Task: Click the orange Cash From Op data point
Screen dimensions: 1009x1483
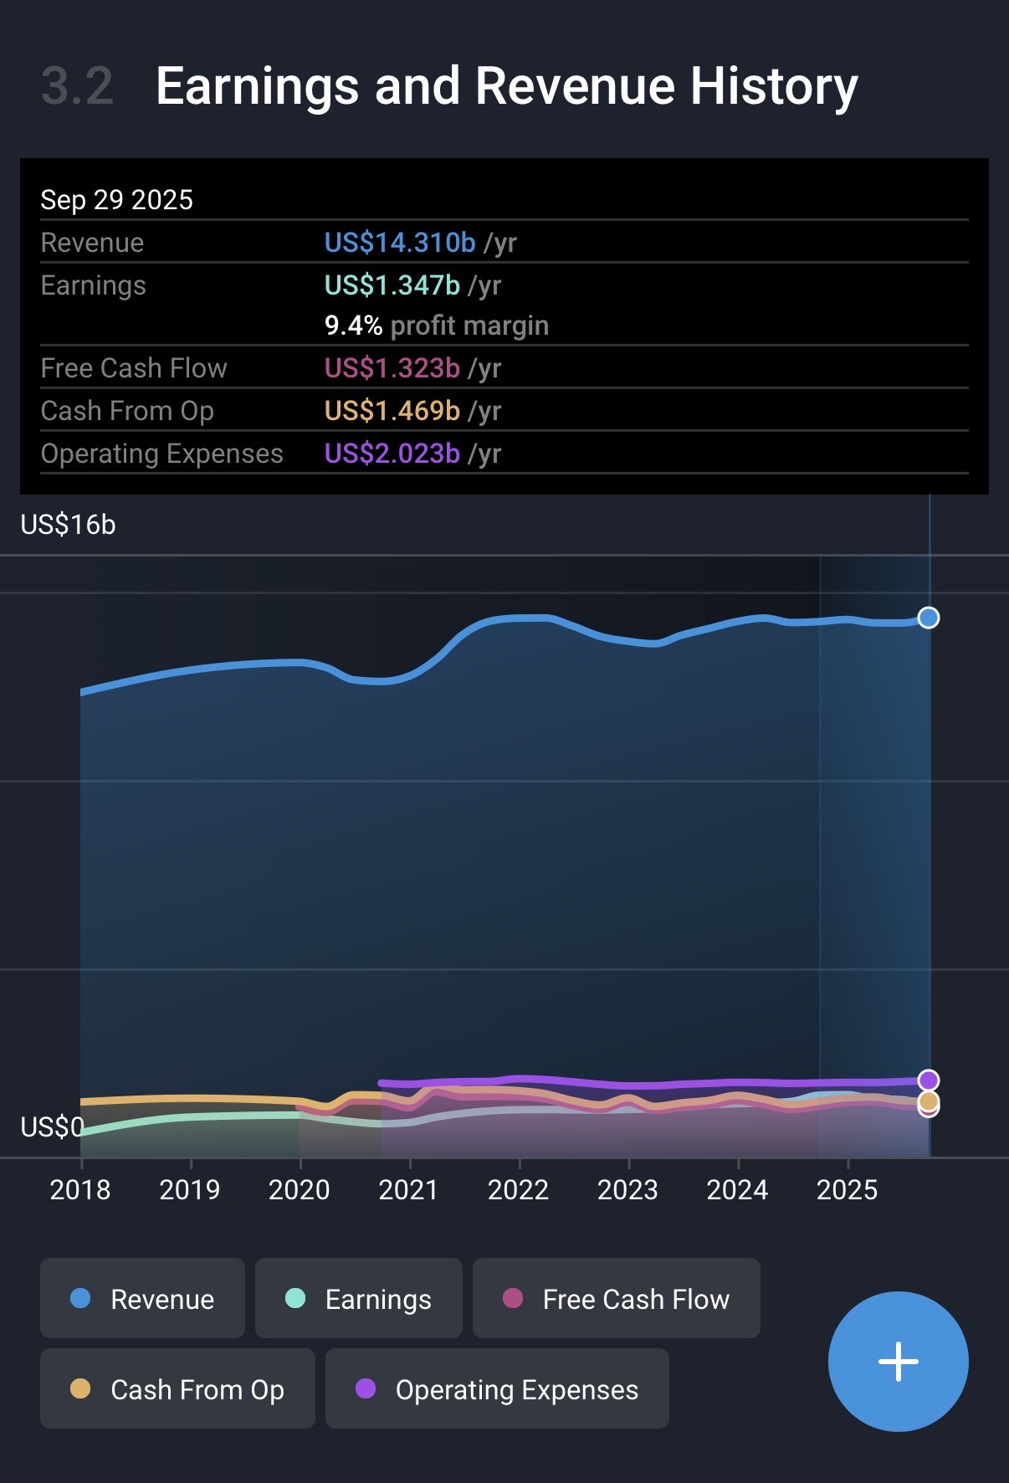Action: tap(928, 1101)
